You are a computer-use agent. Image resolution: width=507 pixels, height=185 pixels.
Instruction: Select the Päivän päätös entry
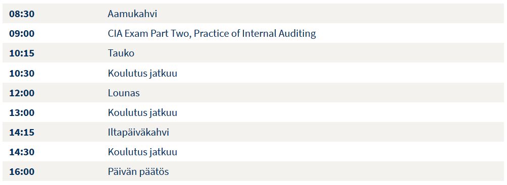138,172
